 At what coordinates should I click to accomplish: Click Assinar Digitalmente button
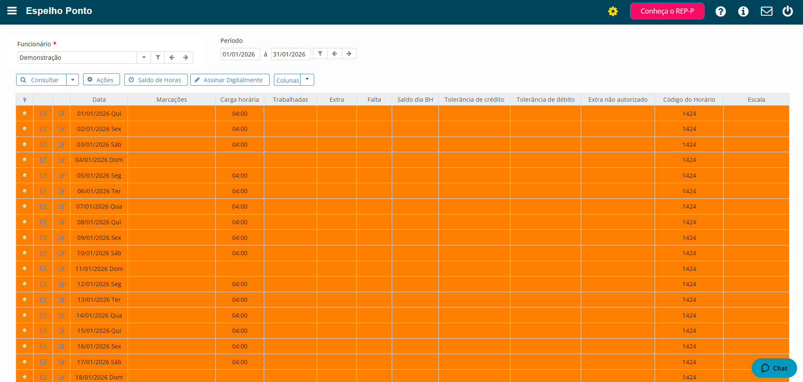point(230,80)
